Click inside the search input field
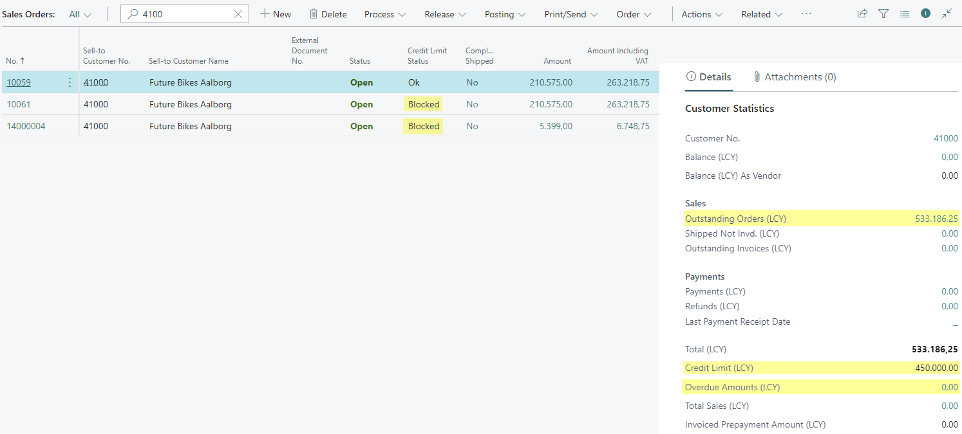Image resolution: width=962 pixels, height=434 pixels. (x=184, y=14)
